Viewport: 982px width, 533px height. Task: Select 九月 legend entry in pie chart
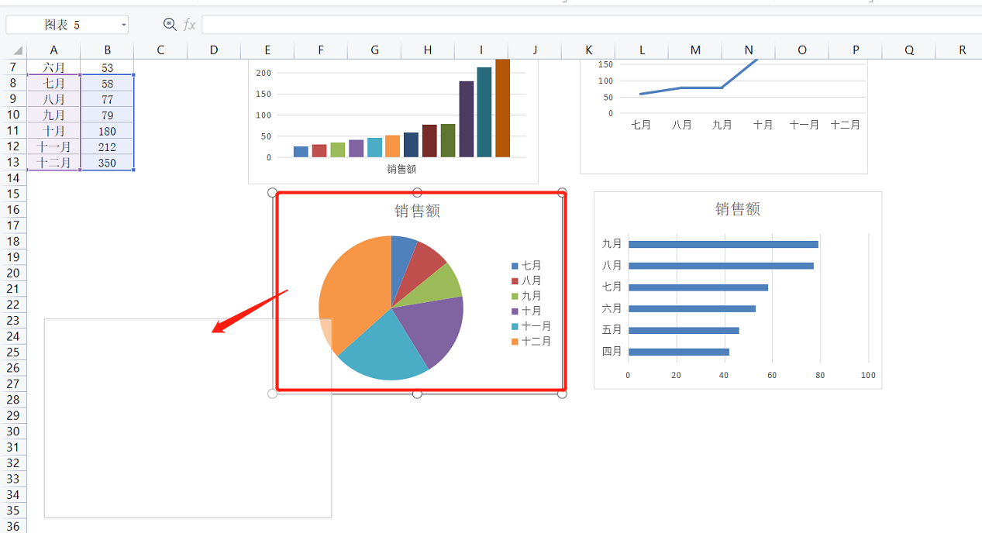coord(526,296)
